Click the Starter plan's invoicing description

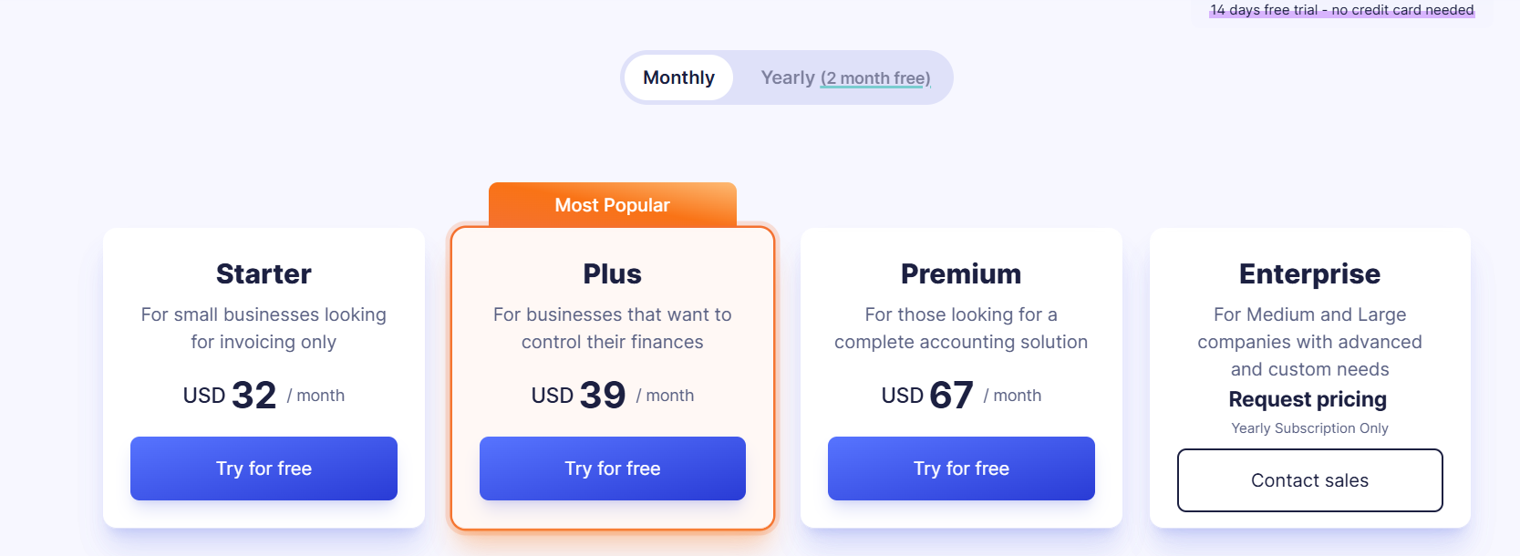point(264,328)
